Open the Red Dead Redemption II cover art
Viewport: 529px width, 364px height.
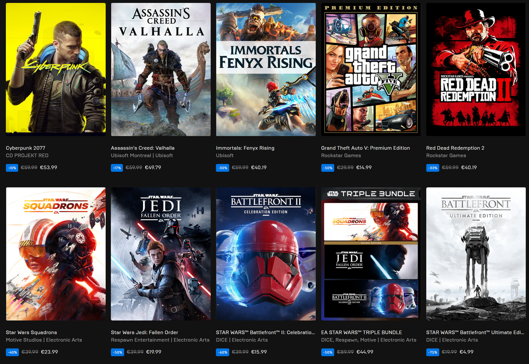tap(476, 69)
